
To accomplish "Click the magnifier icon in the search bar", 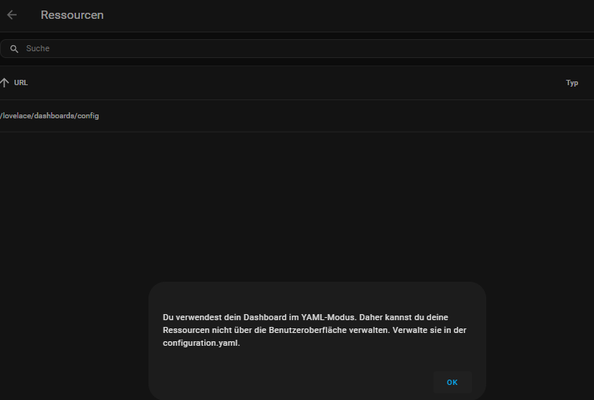I will 14,49.
